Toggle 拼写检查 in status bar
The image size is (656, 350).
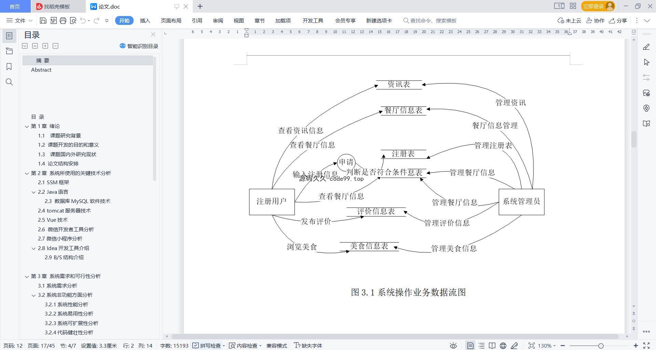pyautogui.click(x=207, y=346)
